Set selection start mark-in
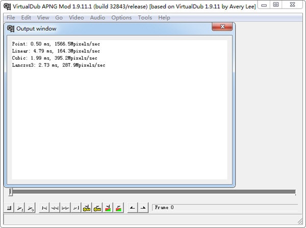Image resolution: width=306 pixels, height=228 pixels. [x=132, y=208]
